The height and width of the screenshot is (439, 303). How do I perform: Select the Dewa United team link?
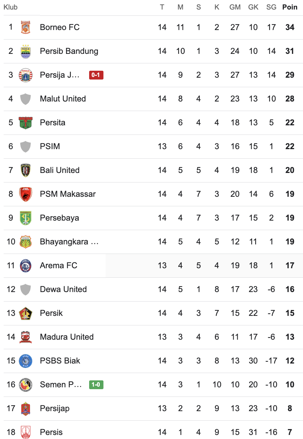coord(63,289)
